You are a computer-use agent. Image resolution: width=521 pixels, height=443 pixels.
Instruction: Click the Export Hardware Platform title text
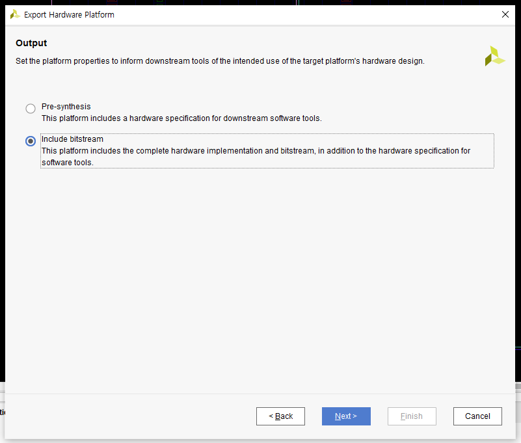[69, 14]
